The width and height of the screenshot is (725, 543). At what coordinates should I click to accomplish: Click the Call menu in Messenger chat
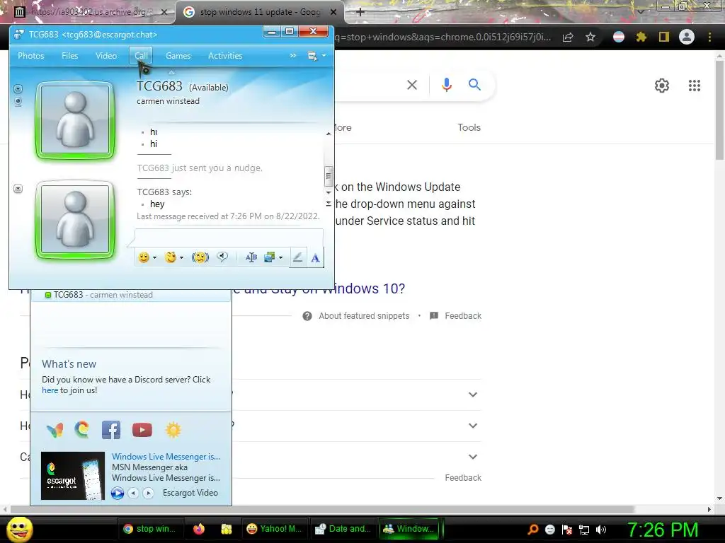click(141, 55)
